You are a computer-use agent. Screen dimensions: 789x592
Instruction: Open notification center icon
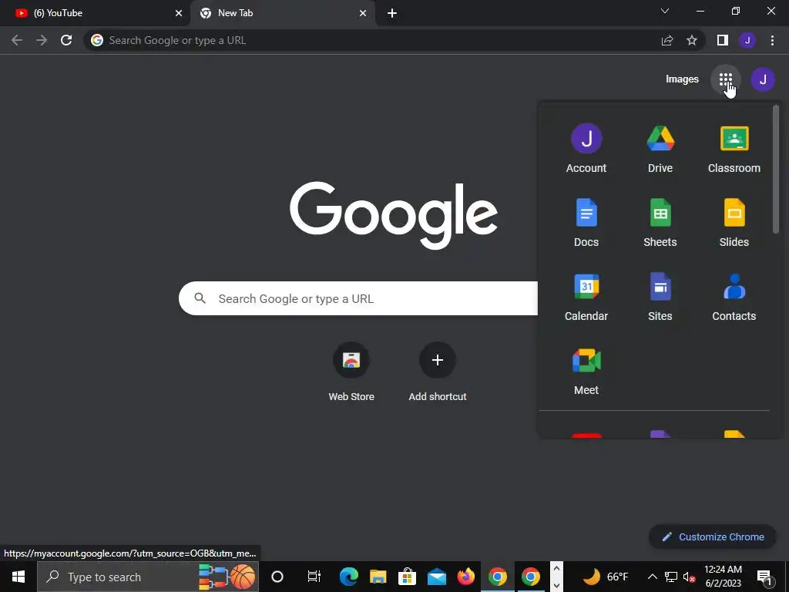(764, 577)
